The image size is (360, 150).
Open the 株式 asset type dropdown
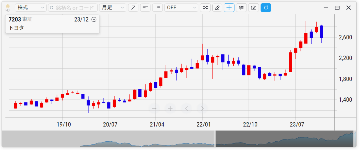[31, 8]
